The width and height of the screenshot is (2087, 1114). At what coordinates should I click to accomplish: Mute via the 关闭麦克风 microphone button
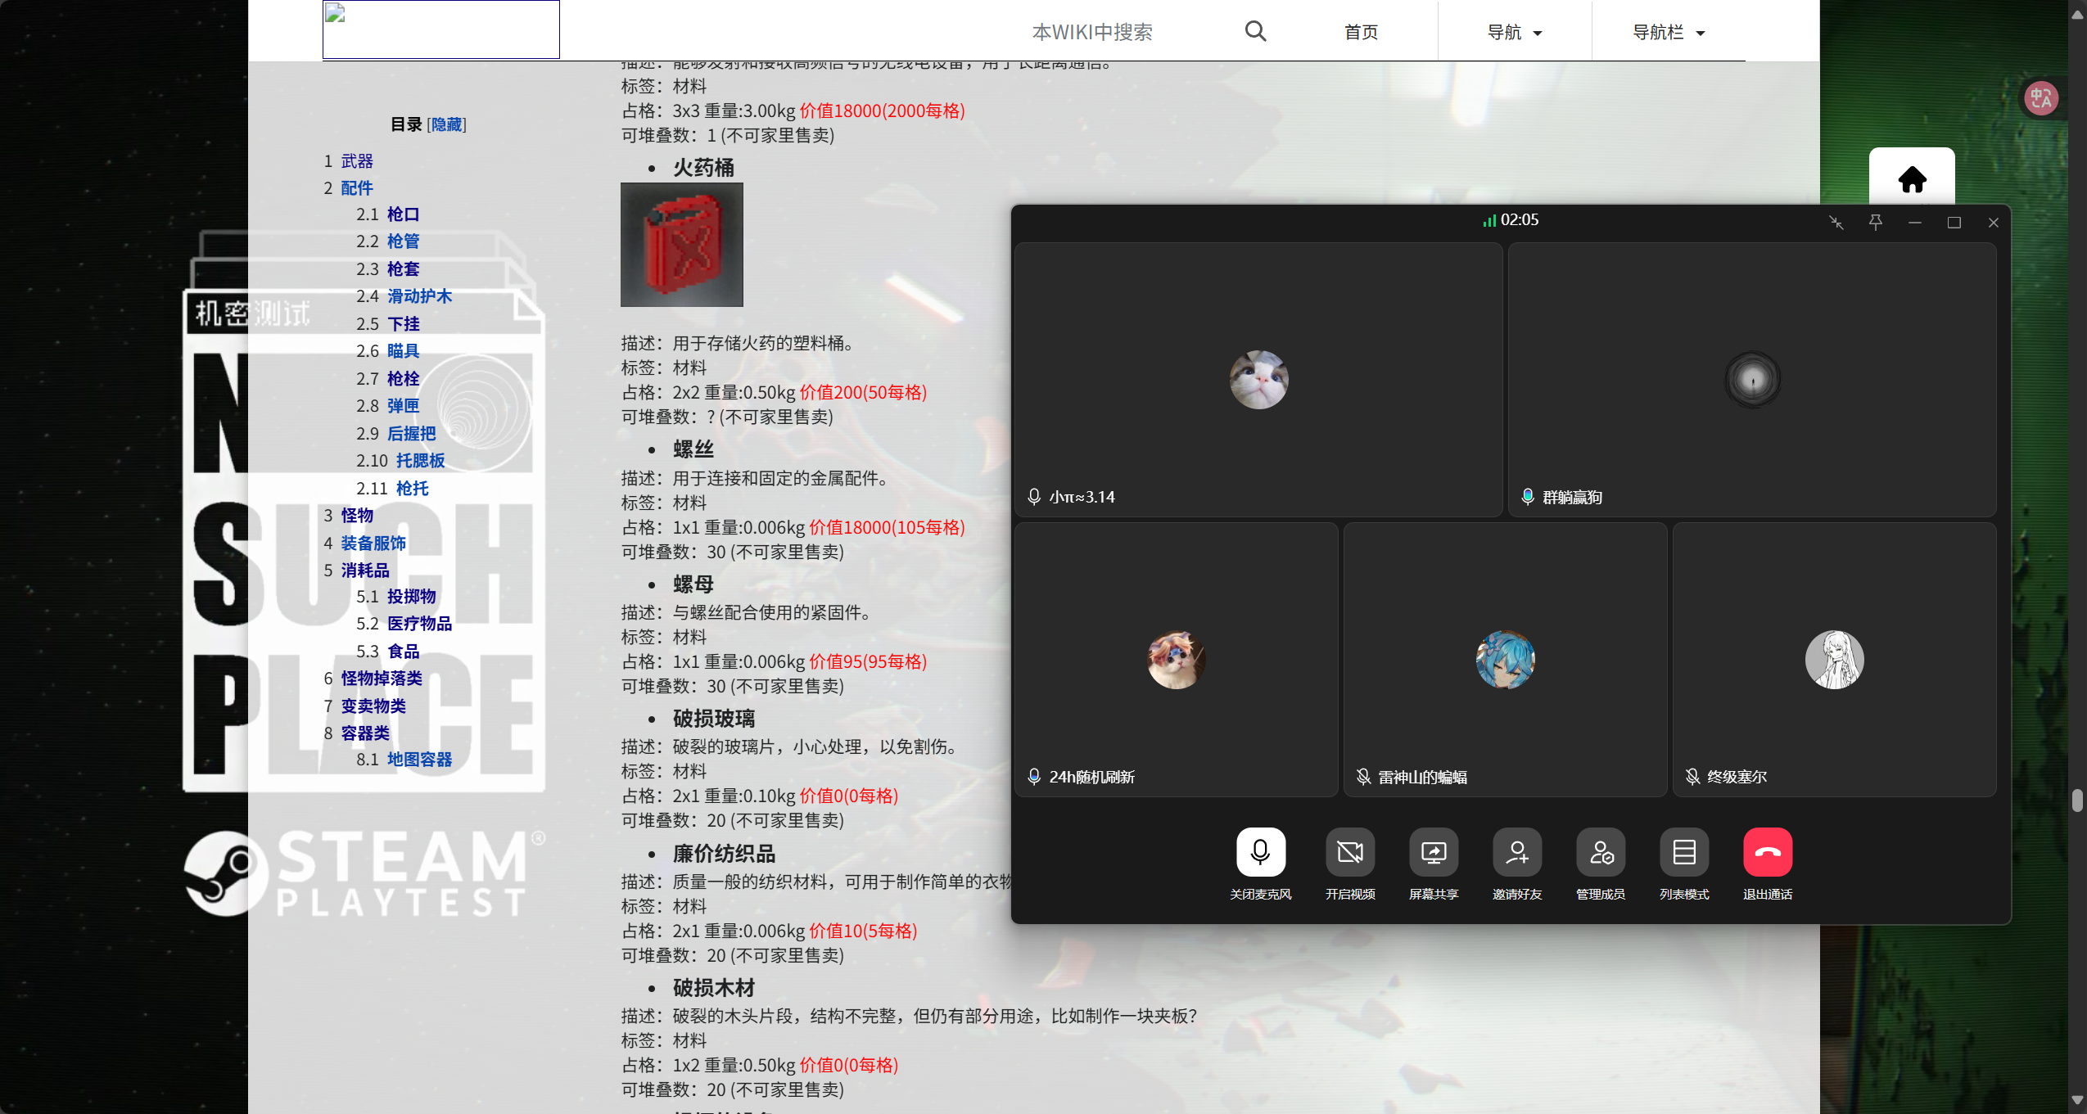click(1260, 852)
